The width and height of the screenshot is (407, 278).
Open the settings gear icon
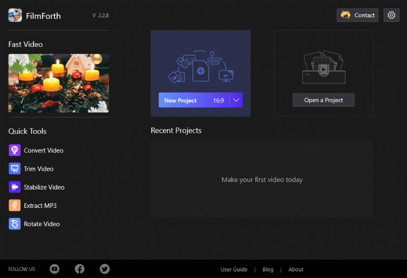point(391,15)
